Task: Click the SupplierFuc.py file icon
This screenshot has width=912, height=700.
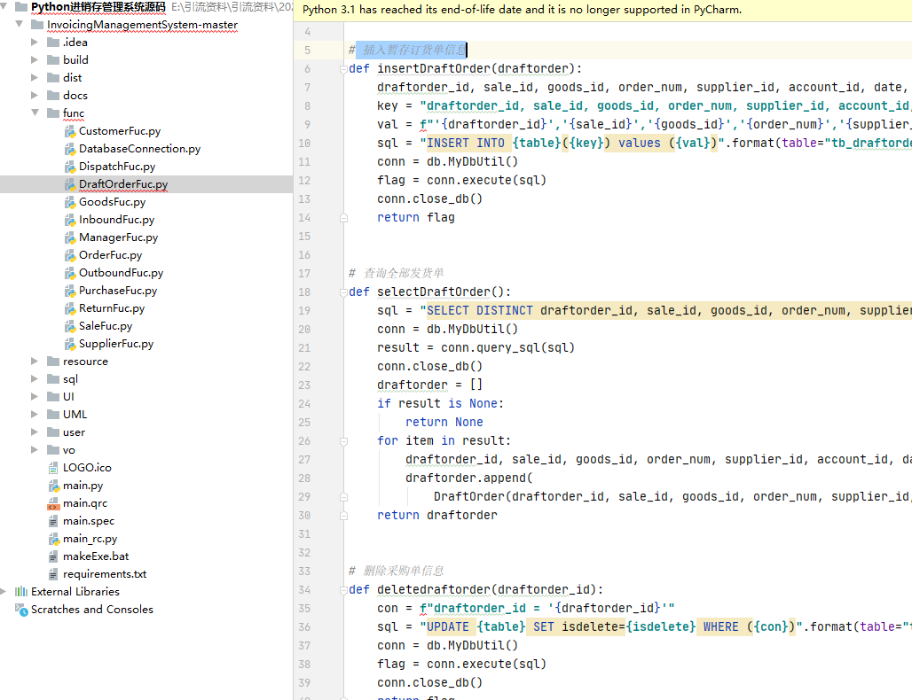Action: pyautogui.click(x=70, y=344)
